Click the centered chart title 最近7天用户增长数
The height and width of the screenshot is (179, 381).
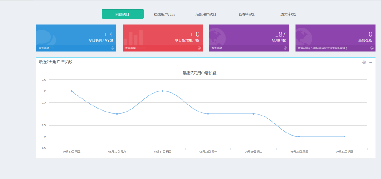[x=200, y=73]
